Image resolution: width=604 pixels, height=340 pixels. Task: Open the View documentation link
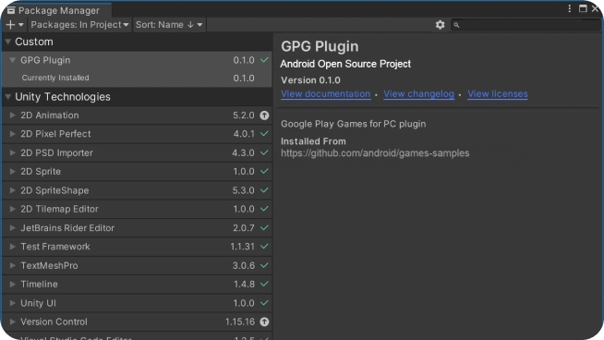(x=325, y=94)
